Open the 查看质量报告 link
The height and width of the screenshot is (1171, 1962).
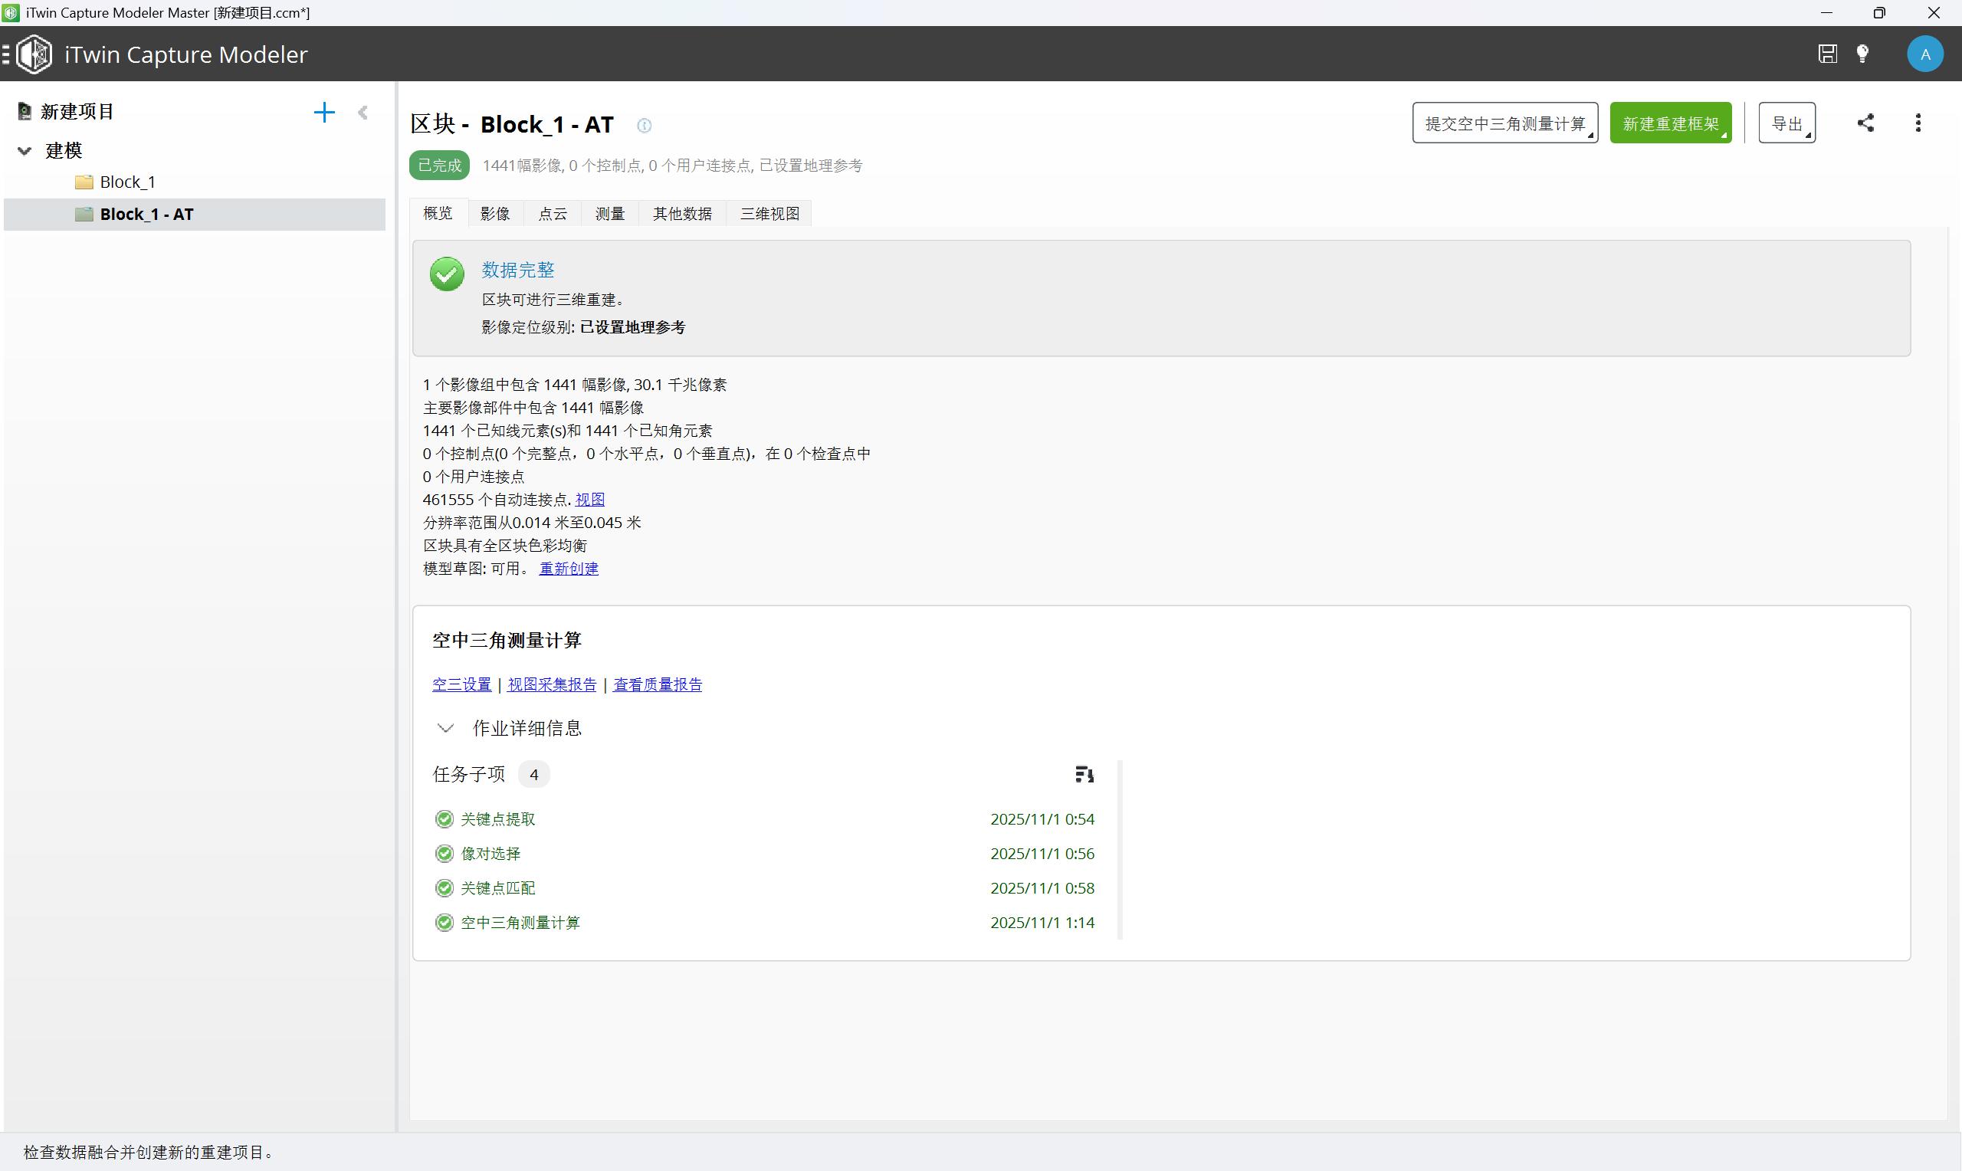tap(657, 685)
